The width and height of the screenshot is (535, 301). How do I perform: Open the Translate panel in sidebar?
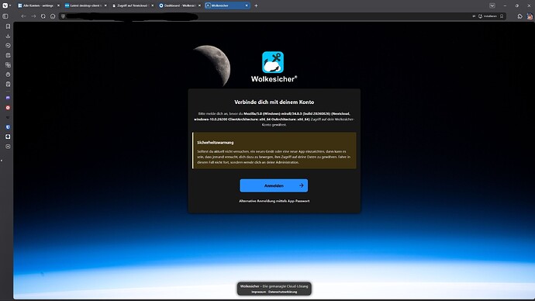[8, 64]
